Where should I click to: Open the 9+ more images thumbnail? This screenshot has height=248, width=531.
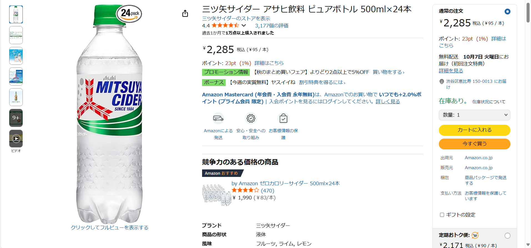tap(16, 118)
